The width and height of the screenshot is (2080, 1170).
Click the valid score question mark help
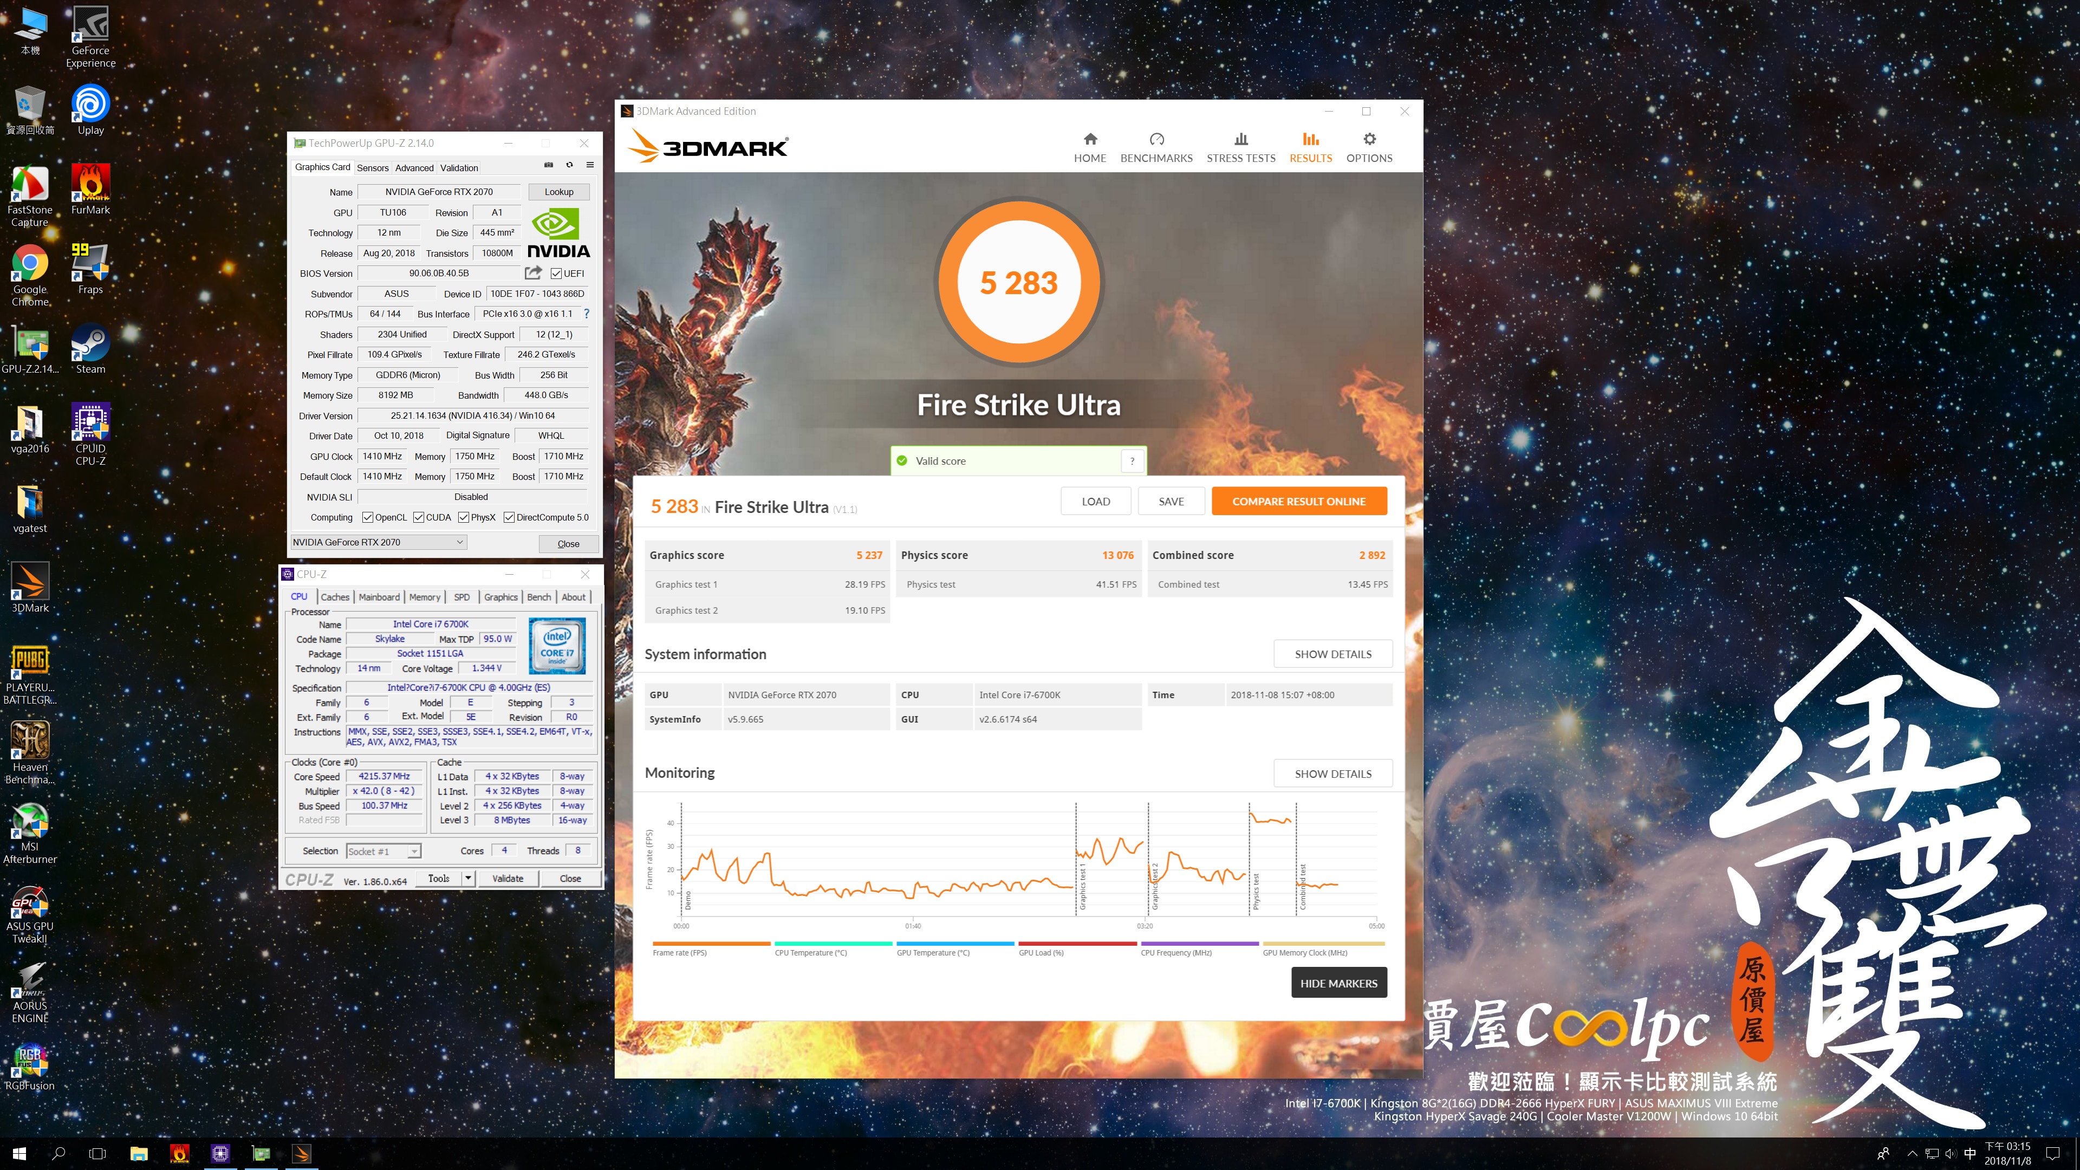[x=1132, y=461]
